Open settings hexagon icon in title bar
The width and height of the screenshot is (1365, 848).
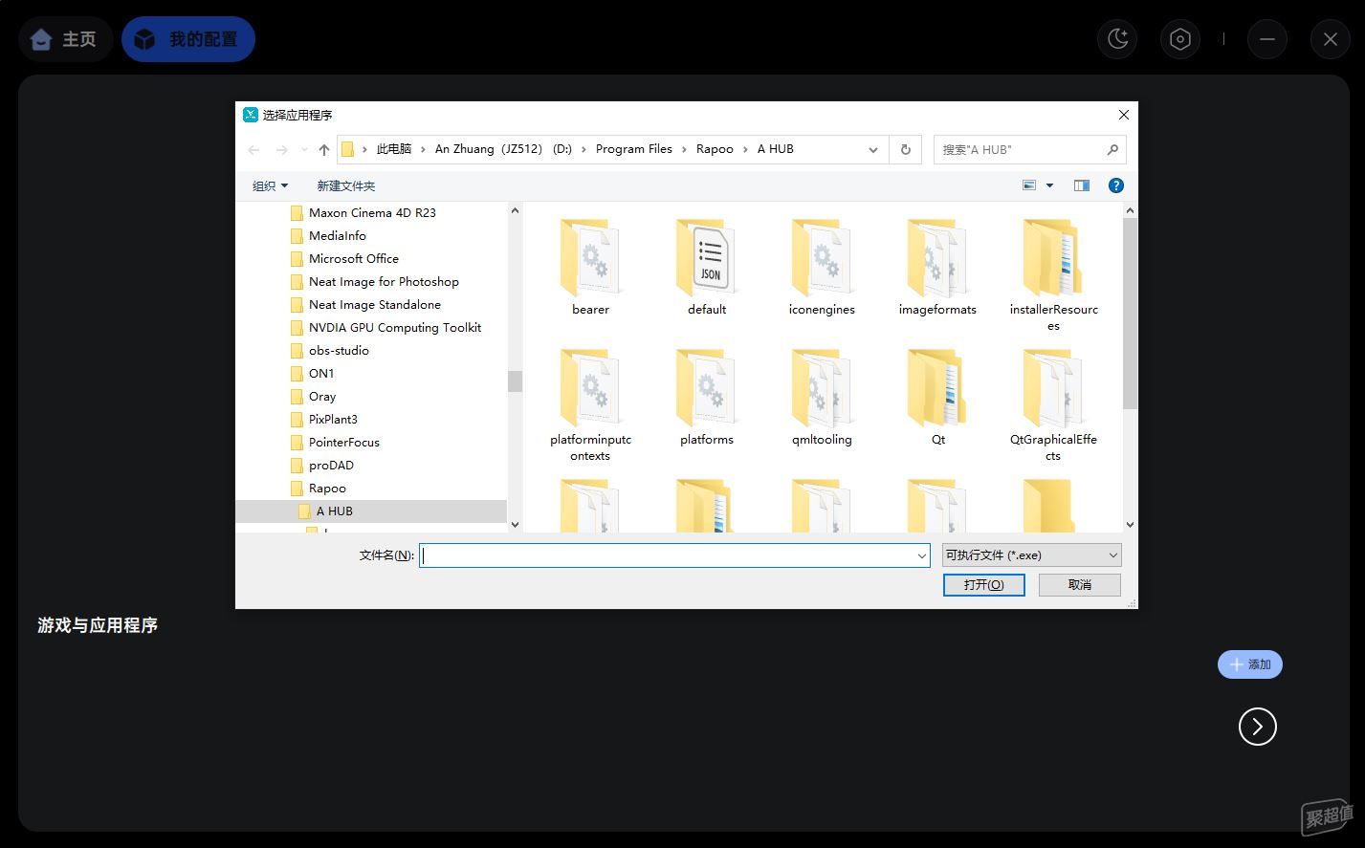pyautogui.click(x=1180, y=39)
